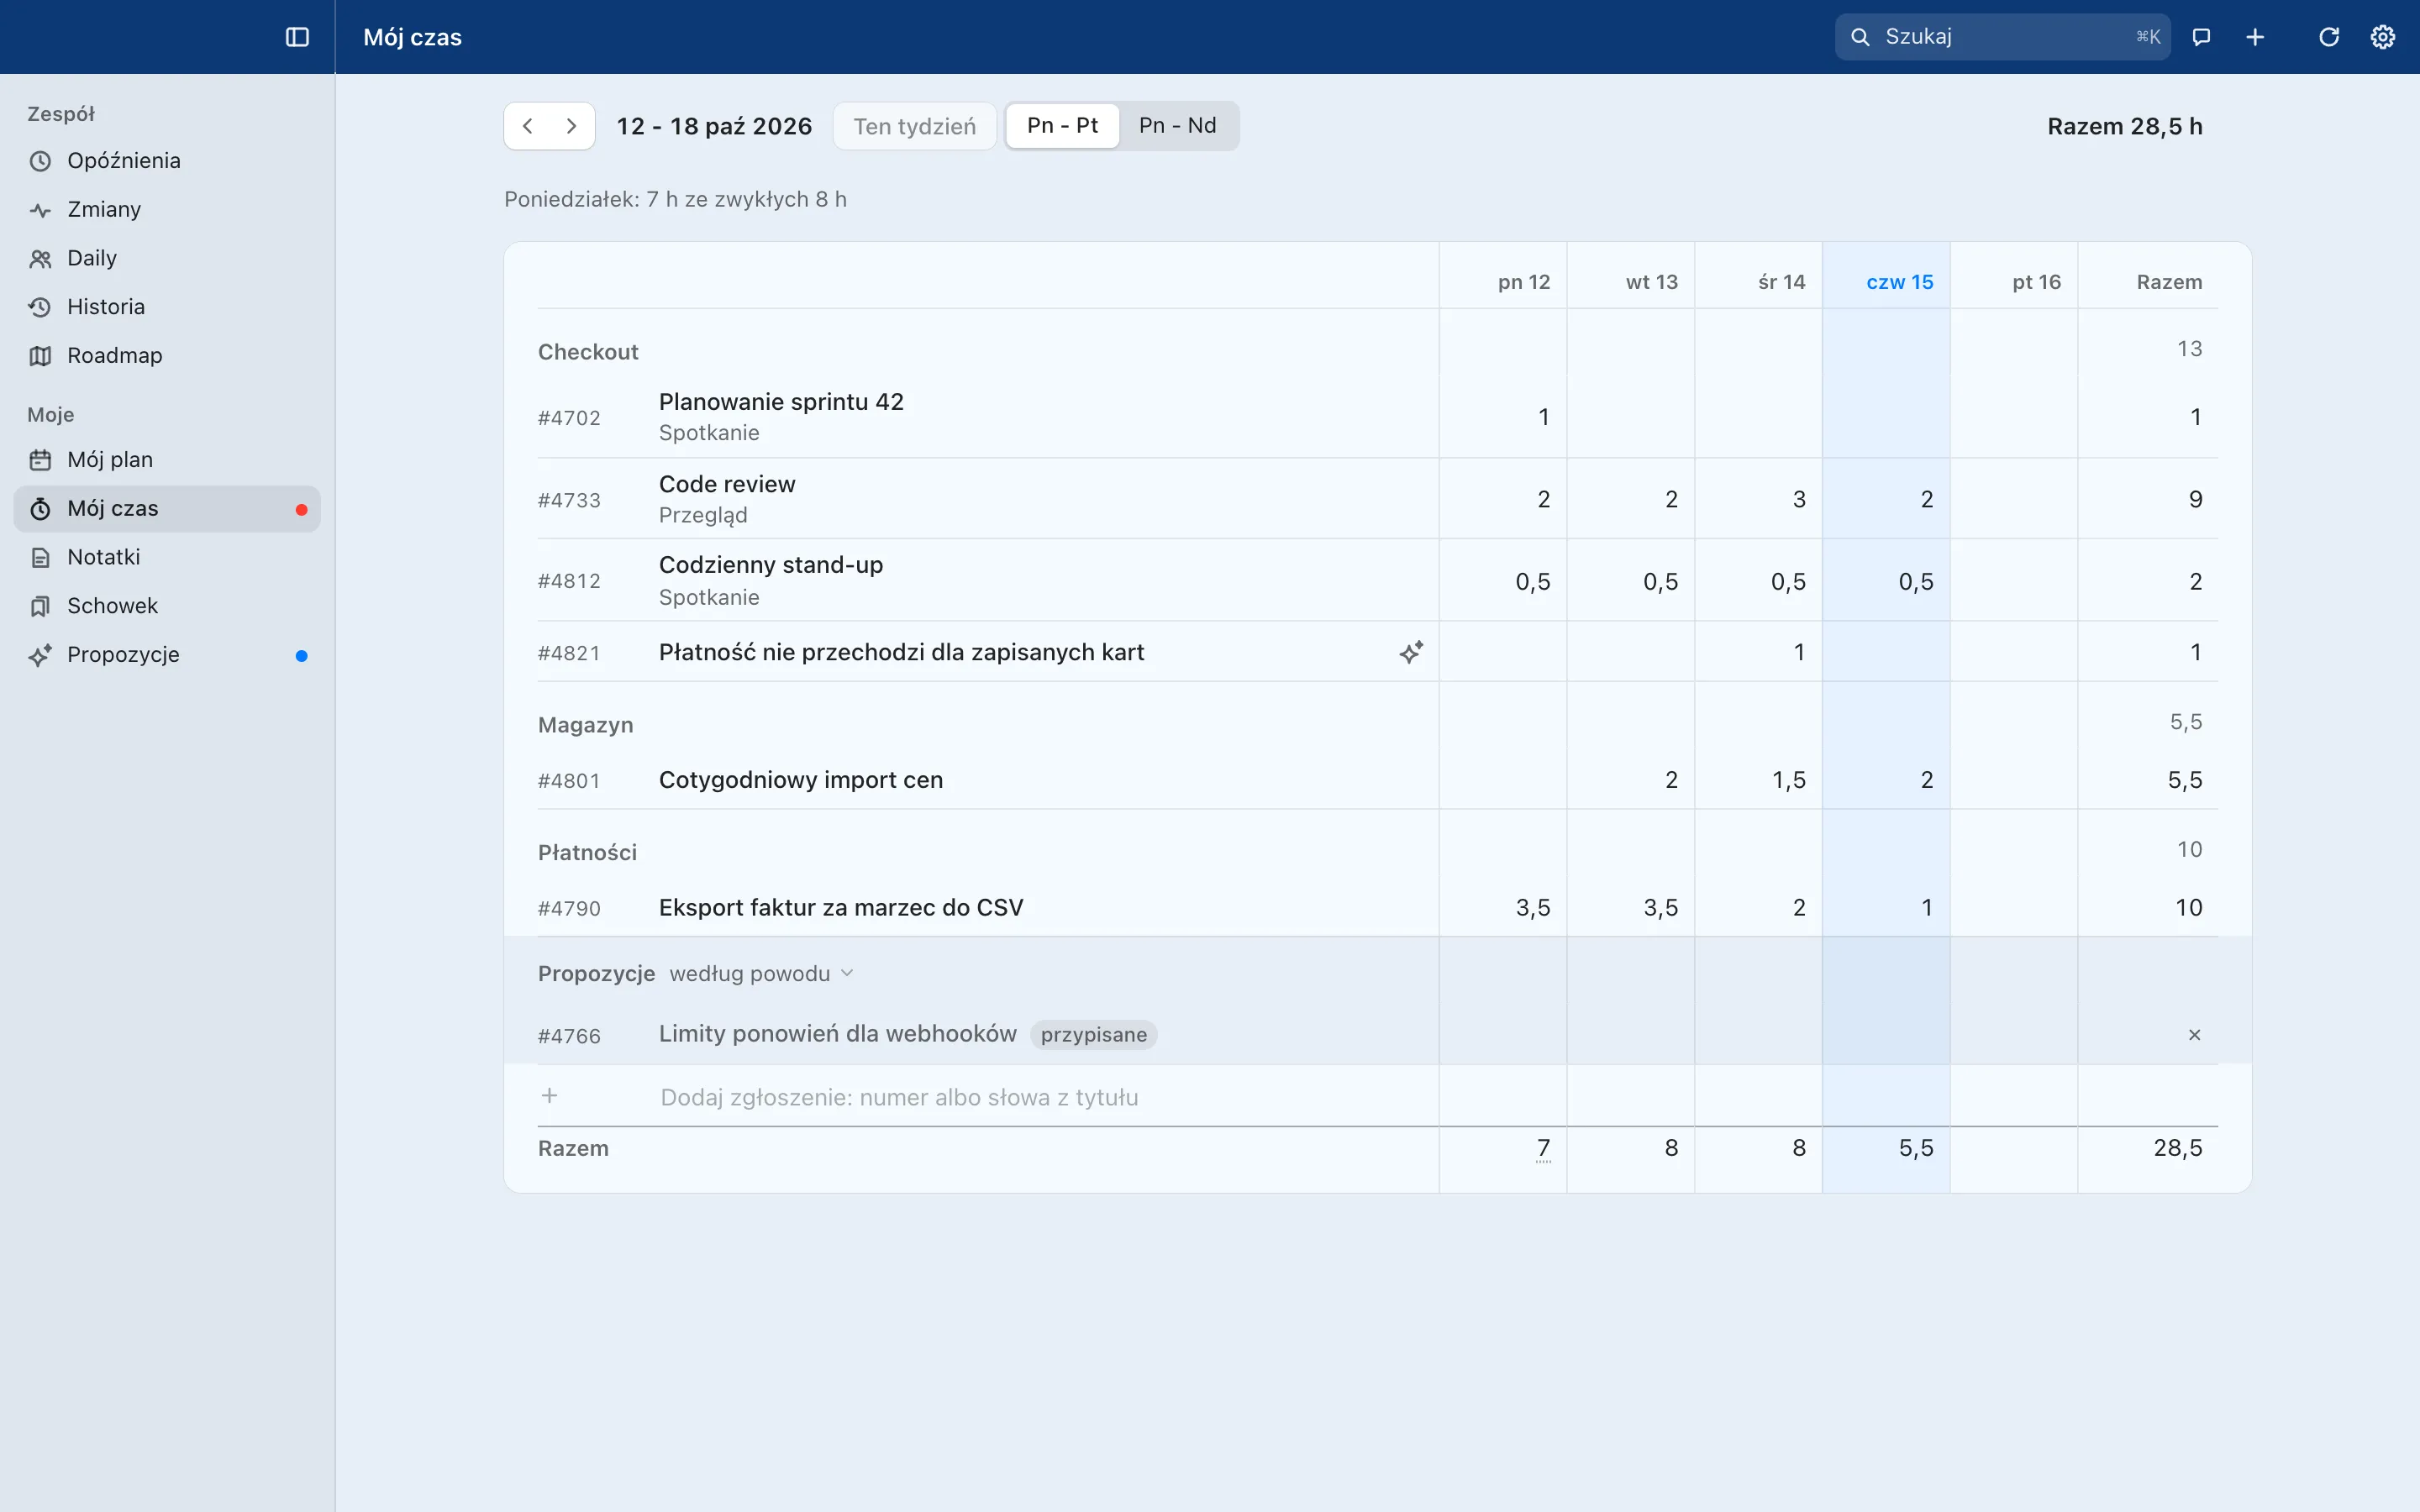
Task: Dismiss suggestion #4766 with X
Action: click(2194, 1035)
